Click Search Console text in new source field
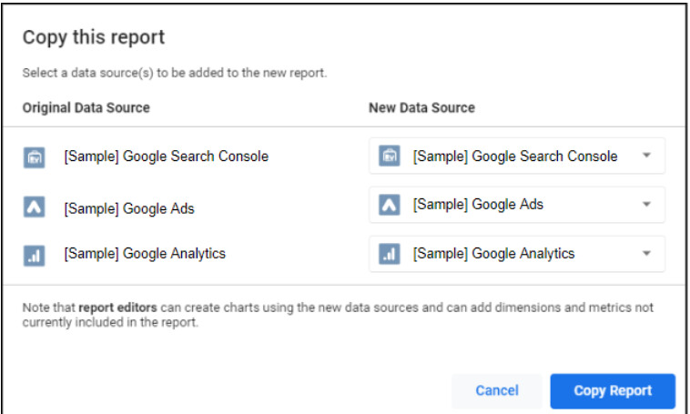This screenshot has width=690, height=414. point(515,157)
